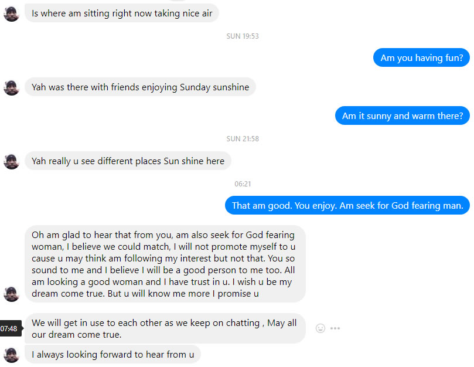The width and height of the screenshot is (474, 367).
Task: Select the 'Am you having fun?' bubble
Action: pos(421,57)
